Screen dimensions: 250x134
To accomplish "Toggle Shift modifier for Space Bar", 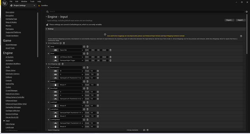I will [x=90, y=50].
